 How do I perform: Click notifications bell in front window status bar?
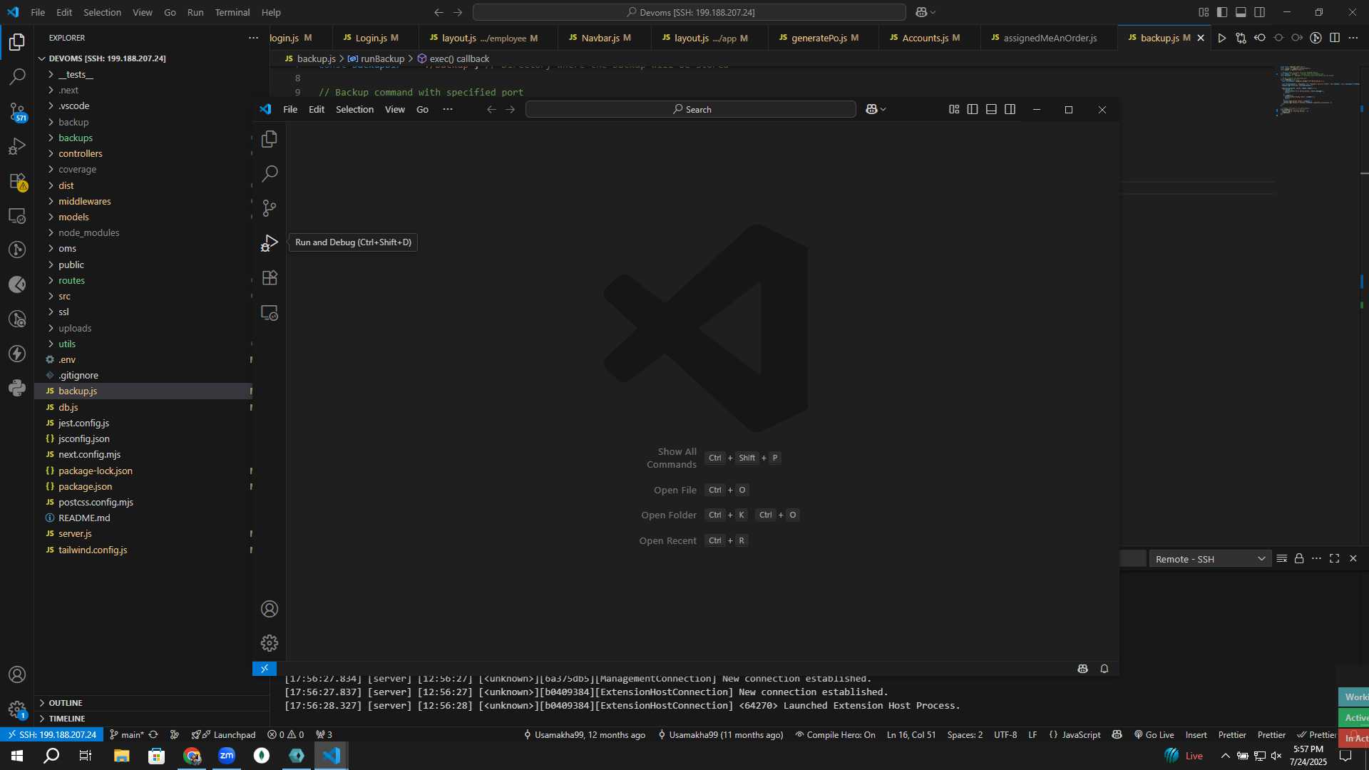click(x=1104, y=669)
